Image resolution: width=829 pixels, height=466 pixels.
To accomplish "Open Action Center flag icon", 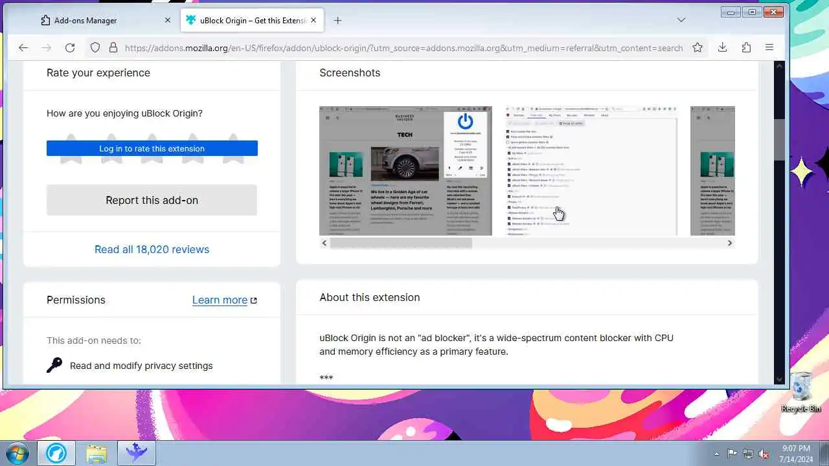I will pyautogui.click(x=732, y=454).
